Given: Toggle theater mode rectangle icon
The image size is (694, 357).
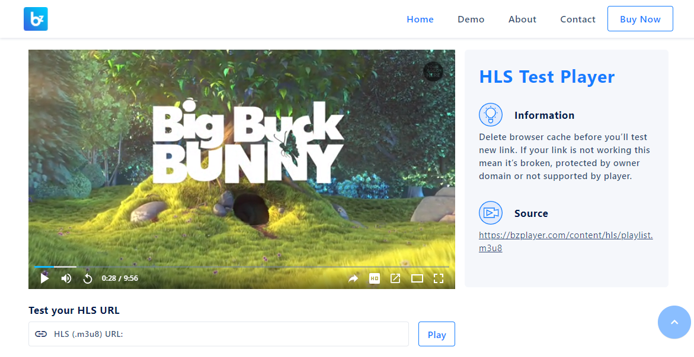Looking at the screenshot, I should [x=417, y=278].
